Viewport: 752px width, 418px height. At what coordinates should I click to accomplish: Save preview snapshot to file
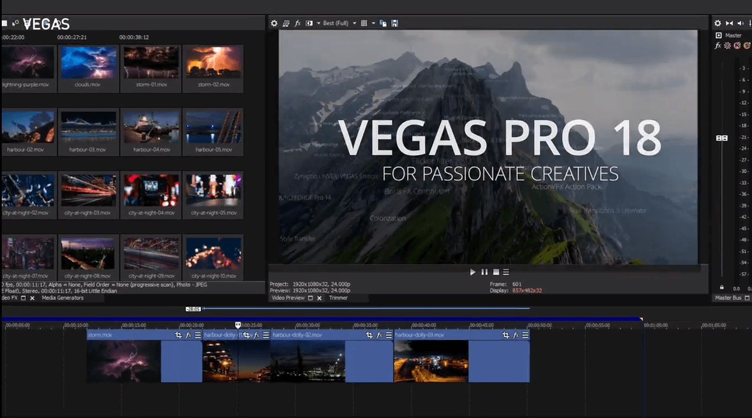tap(394, 23)
